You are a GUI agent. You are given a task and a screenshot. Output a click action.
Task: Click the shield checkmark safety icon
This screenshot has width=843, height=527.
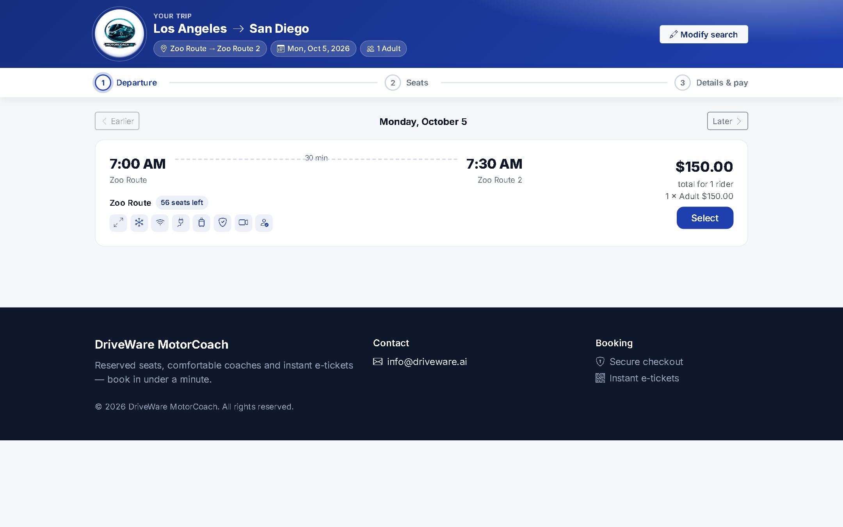coord(222,223)
